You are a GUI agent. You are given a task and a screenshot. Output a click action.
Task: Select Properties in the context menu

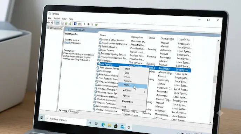pyautogui.click(x=127, y=102)
